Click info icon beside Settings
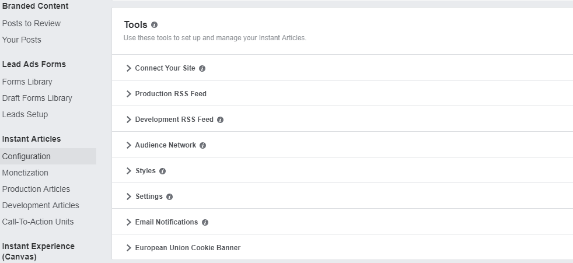This screenshot has height=263, width=573. tap(169, 197)
